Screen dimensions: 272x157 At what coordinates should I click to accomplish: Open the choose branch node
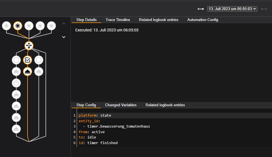click(x=29, y=45)
